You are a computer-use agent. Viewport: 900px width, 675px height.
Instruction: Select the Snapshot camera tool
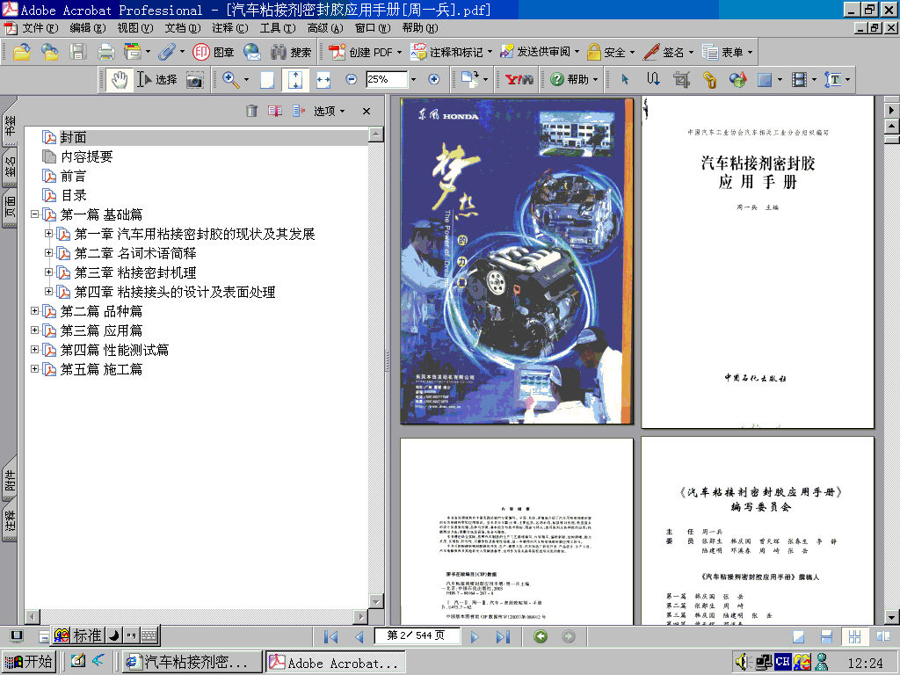(195, 79)
